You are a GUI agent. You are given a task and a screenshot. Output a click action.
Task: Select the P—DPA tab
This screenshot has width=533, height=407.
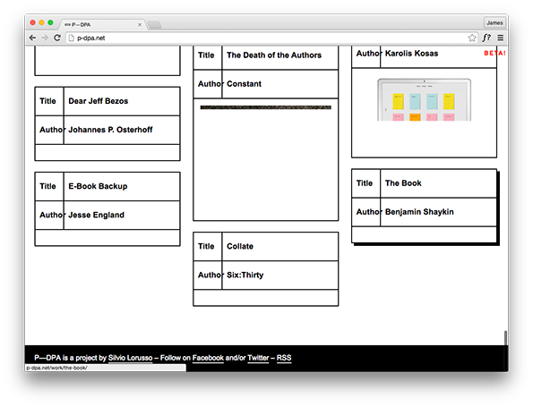[x=102, y=24]
